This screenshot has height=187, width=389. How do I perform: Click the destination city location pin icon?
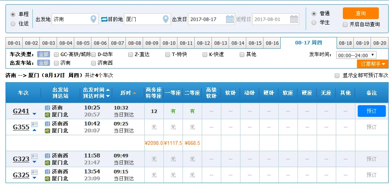pyautogui.click(x=166, y=19)
